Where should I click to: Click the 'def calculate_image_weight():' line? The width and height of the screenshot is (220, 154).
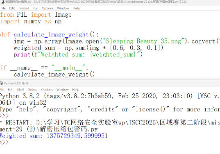tap(49, 34)
